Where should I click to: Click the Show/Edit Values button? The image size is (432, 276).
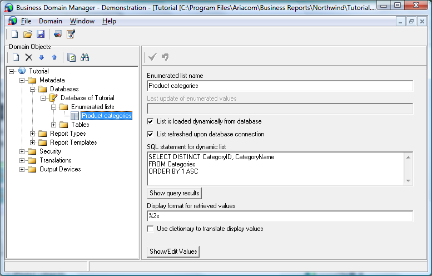point(173,252)
